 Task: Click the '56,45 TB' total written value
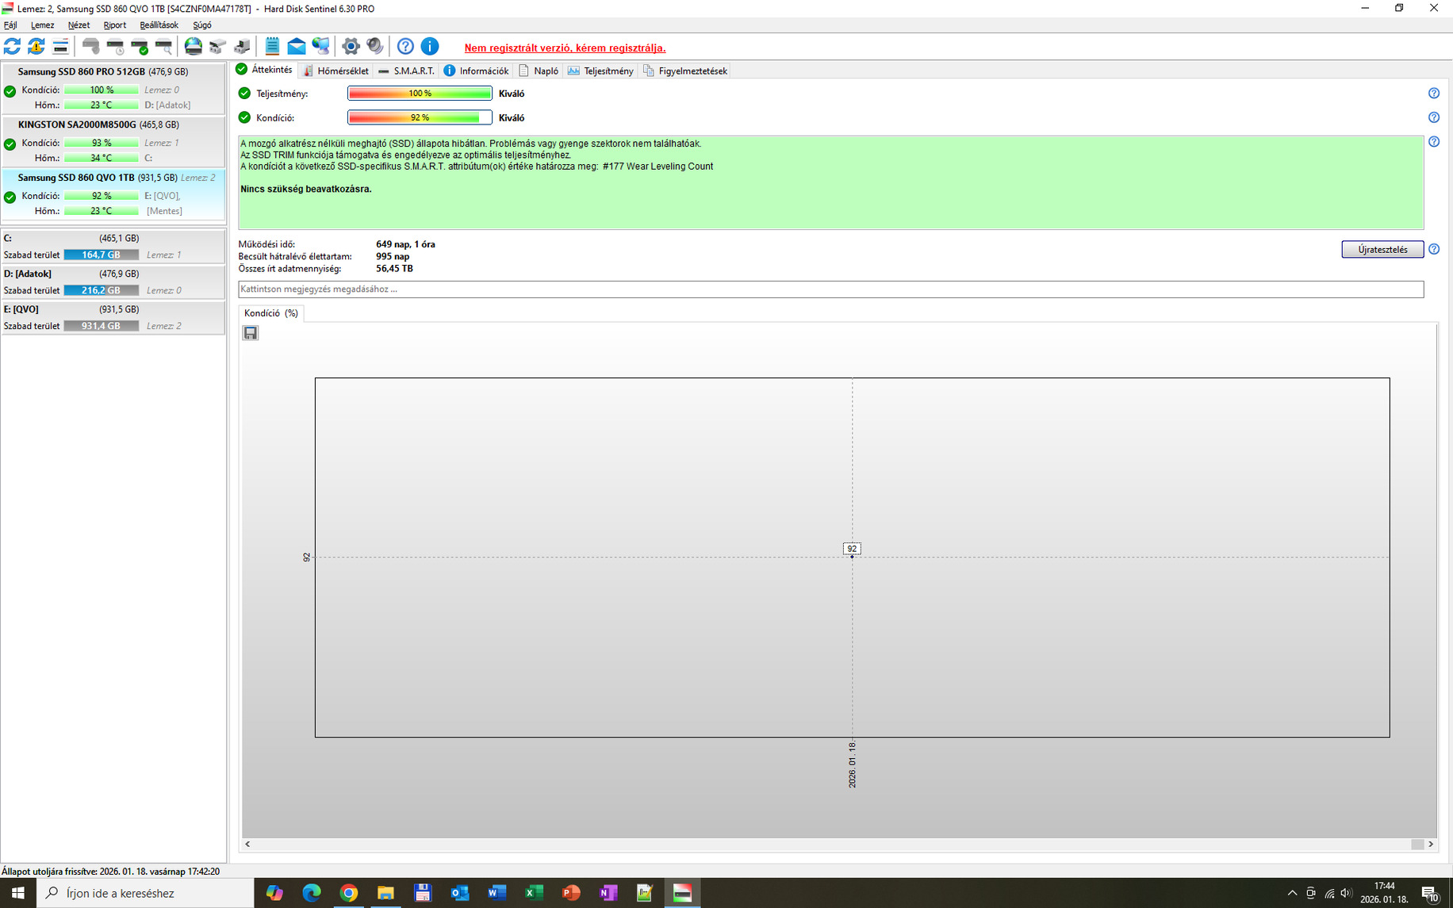coord(394,268)
